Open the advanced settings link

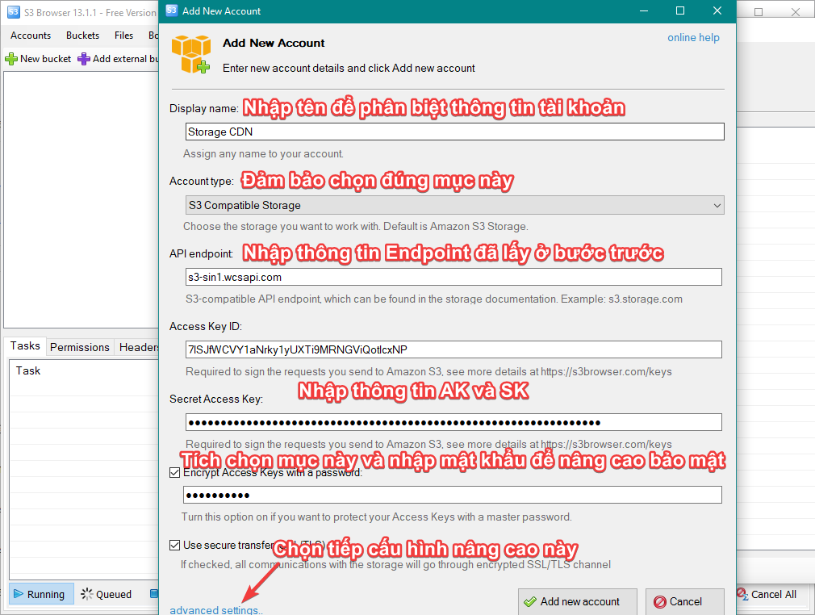[x=216, y=610]
